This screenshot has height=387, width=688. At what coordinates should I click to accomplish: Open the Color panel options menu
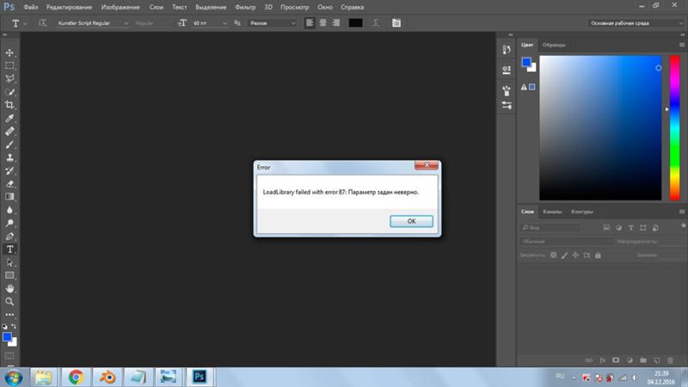coord(682,45)
